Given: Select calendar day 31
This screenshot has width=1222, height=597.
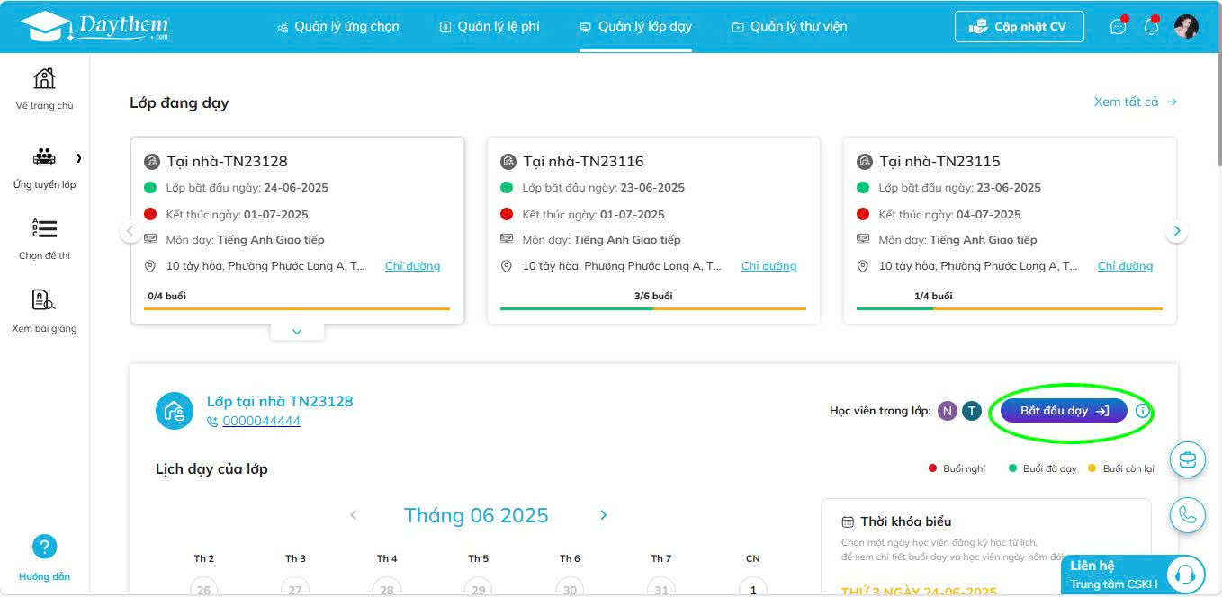Looking at the screenshot, I should click(x=661, y=589).
